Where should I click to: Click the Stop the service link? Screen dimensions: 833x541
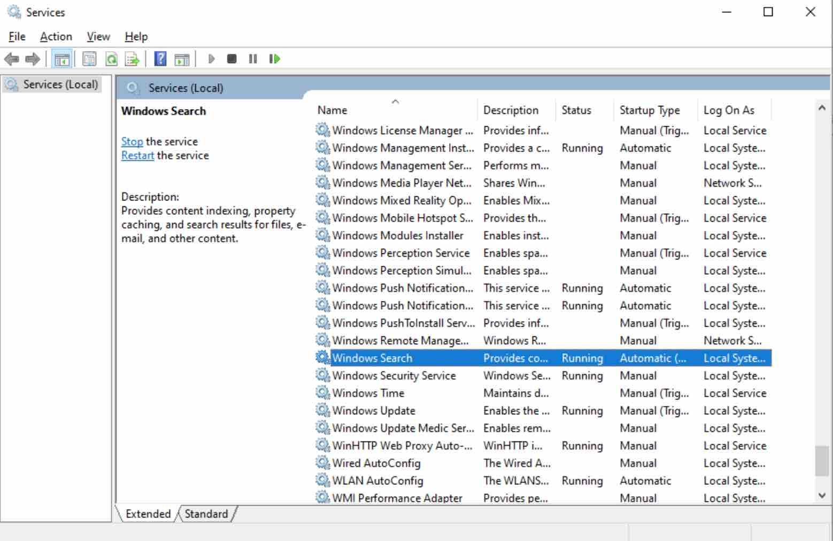pos(132,142)
